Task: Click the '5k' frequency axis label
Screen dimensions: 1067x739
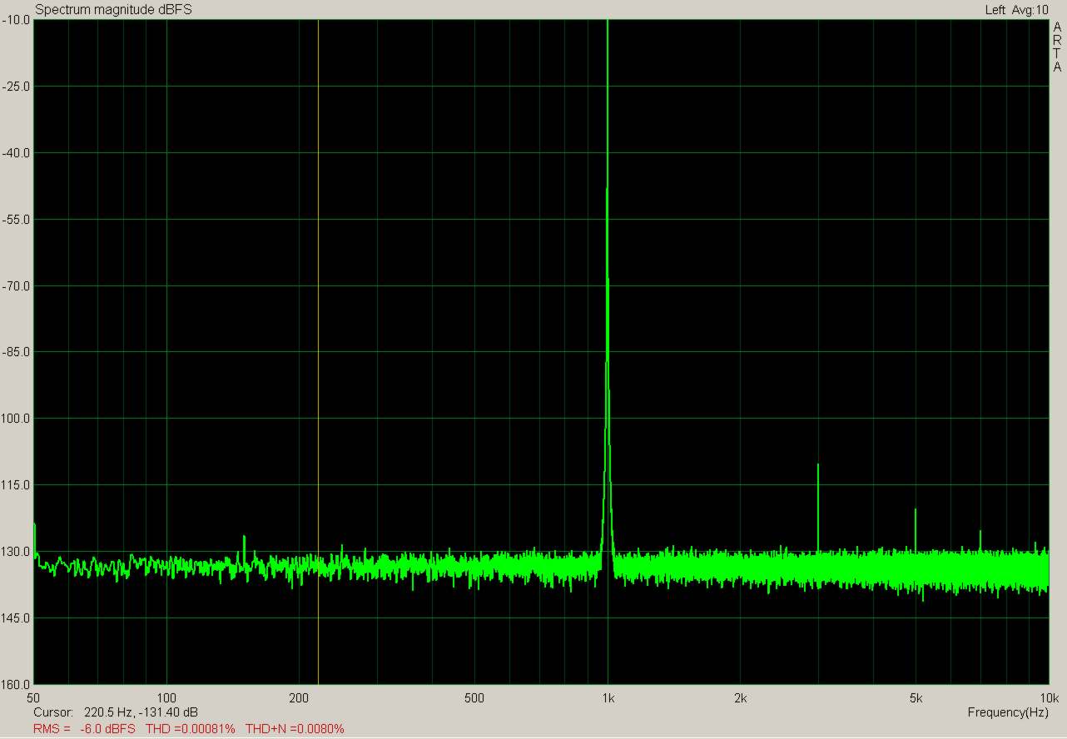Action: pos(916,697)
